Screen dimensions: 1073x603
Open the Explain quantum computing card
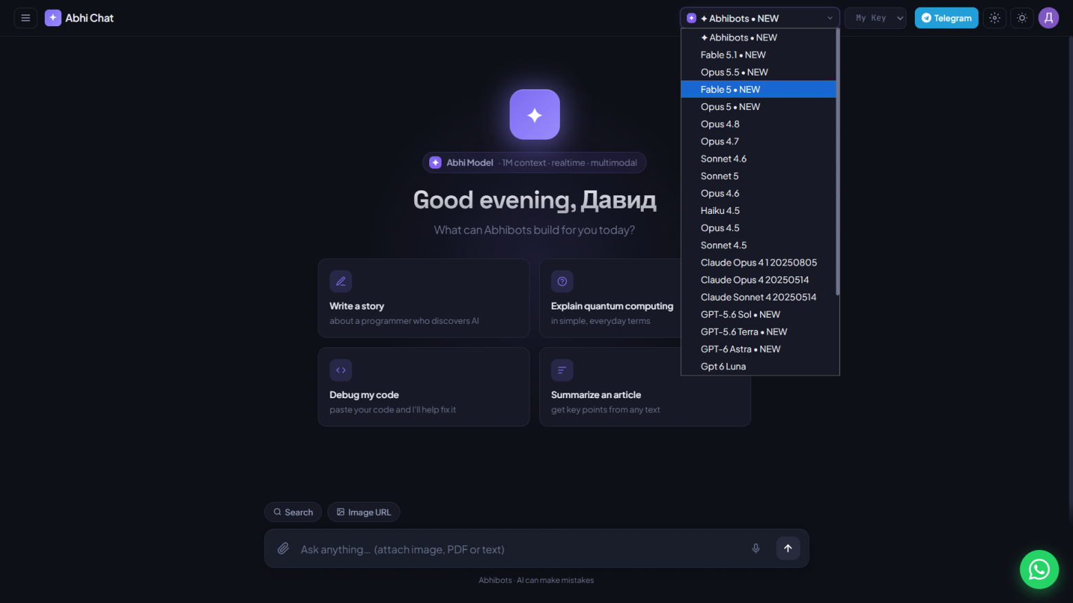(x=610, y=298)
